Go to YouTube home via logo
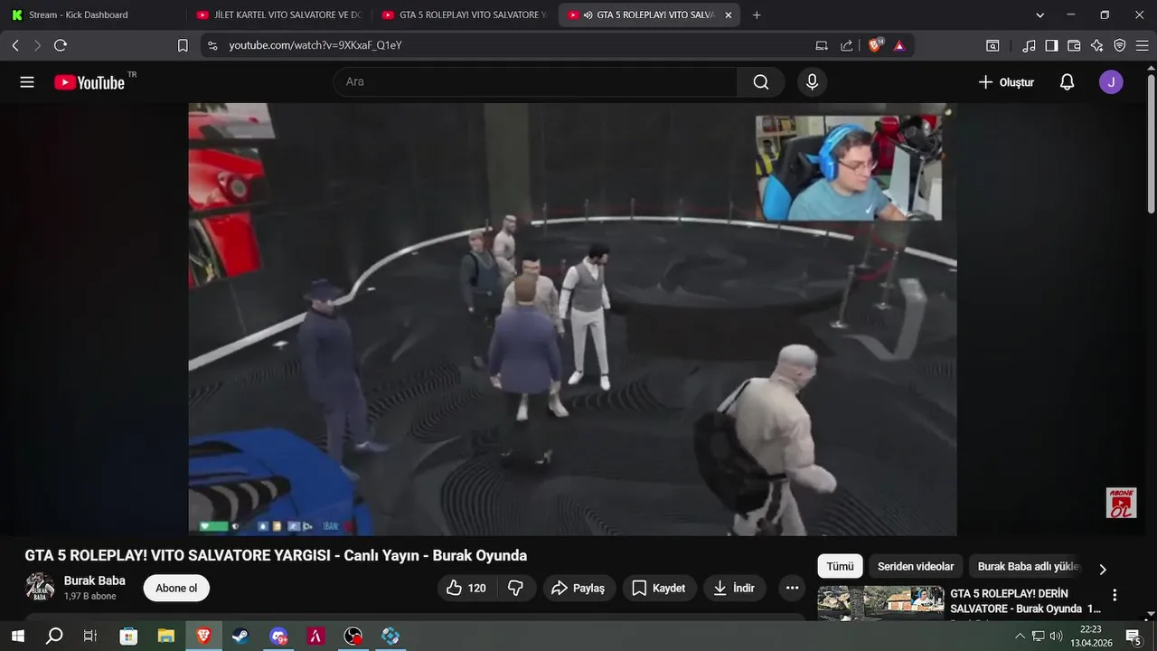Screen dimensions: 1157x651 [89, 82]
